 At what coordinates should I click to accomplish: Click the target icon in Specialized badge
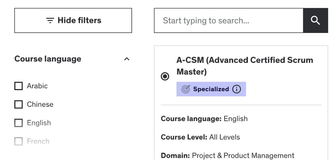186,89
